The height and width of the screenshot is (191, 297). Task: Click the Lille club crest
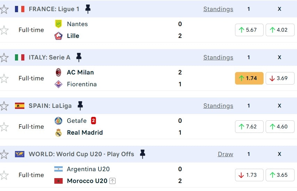tap(58, 36)
